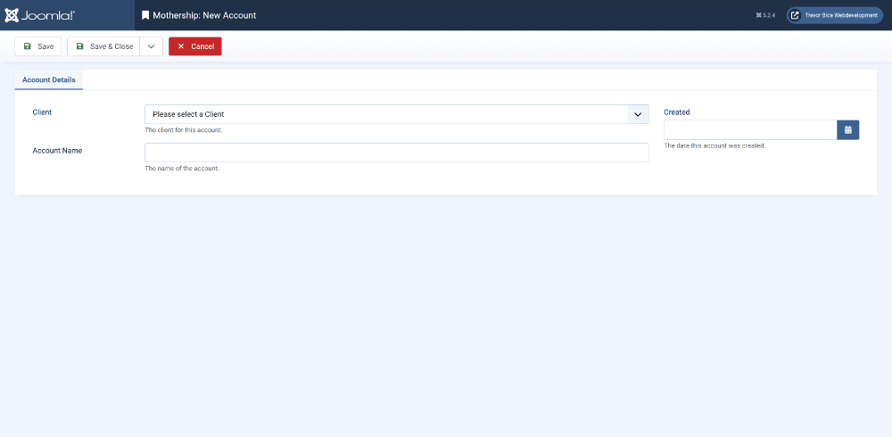Viewport: 892px width, 437px height.
Task: Switch to the Account Details tab
Action: pos(49,80)
